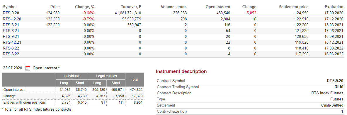Select the -0.66% change value
This screenshot has width=347, height=115.
[88, 13]
